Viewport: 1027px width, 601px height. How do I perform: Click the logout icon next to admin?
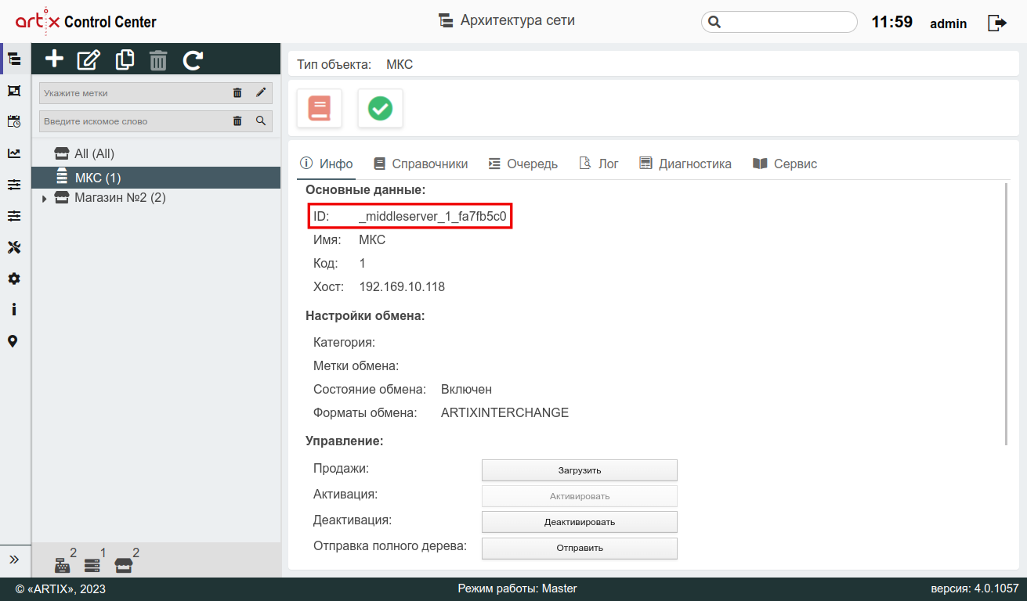(x=996, y=23)
